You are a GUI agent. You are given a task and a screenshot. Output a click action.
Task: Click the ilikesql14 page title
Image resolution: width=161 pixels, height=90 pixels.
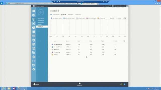[55, 11]
